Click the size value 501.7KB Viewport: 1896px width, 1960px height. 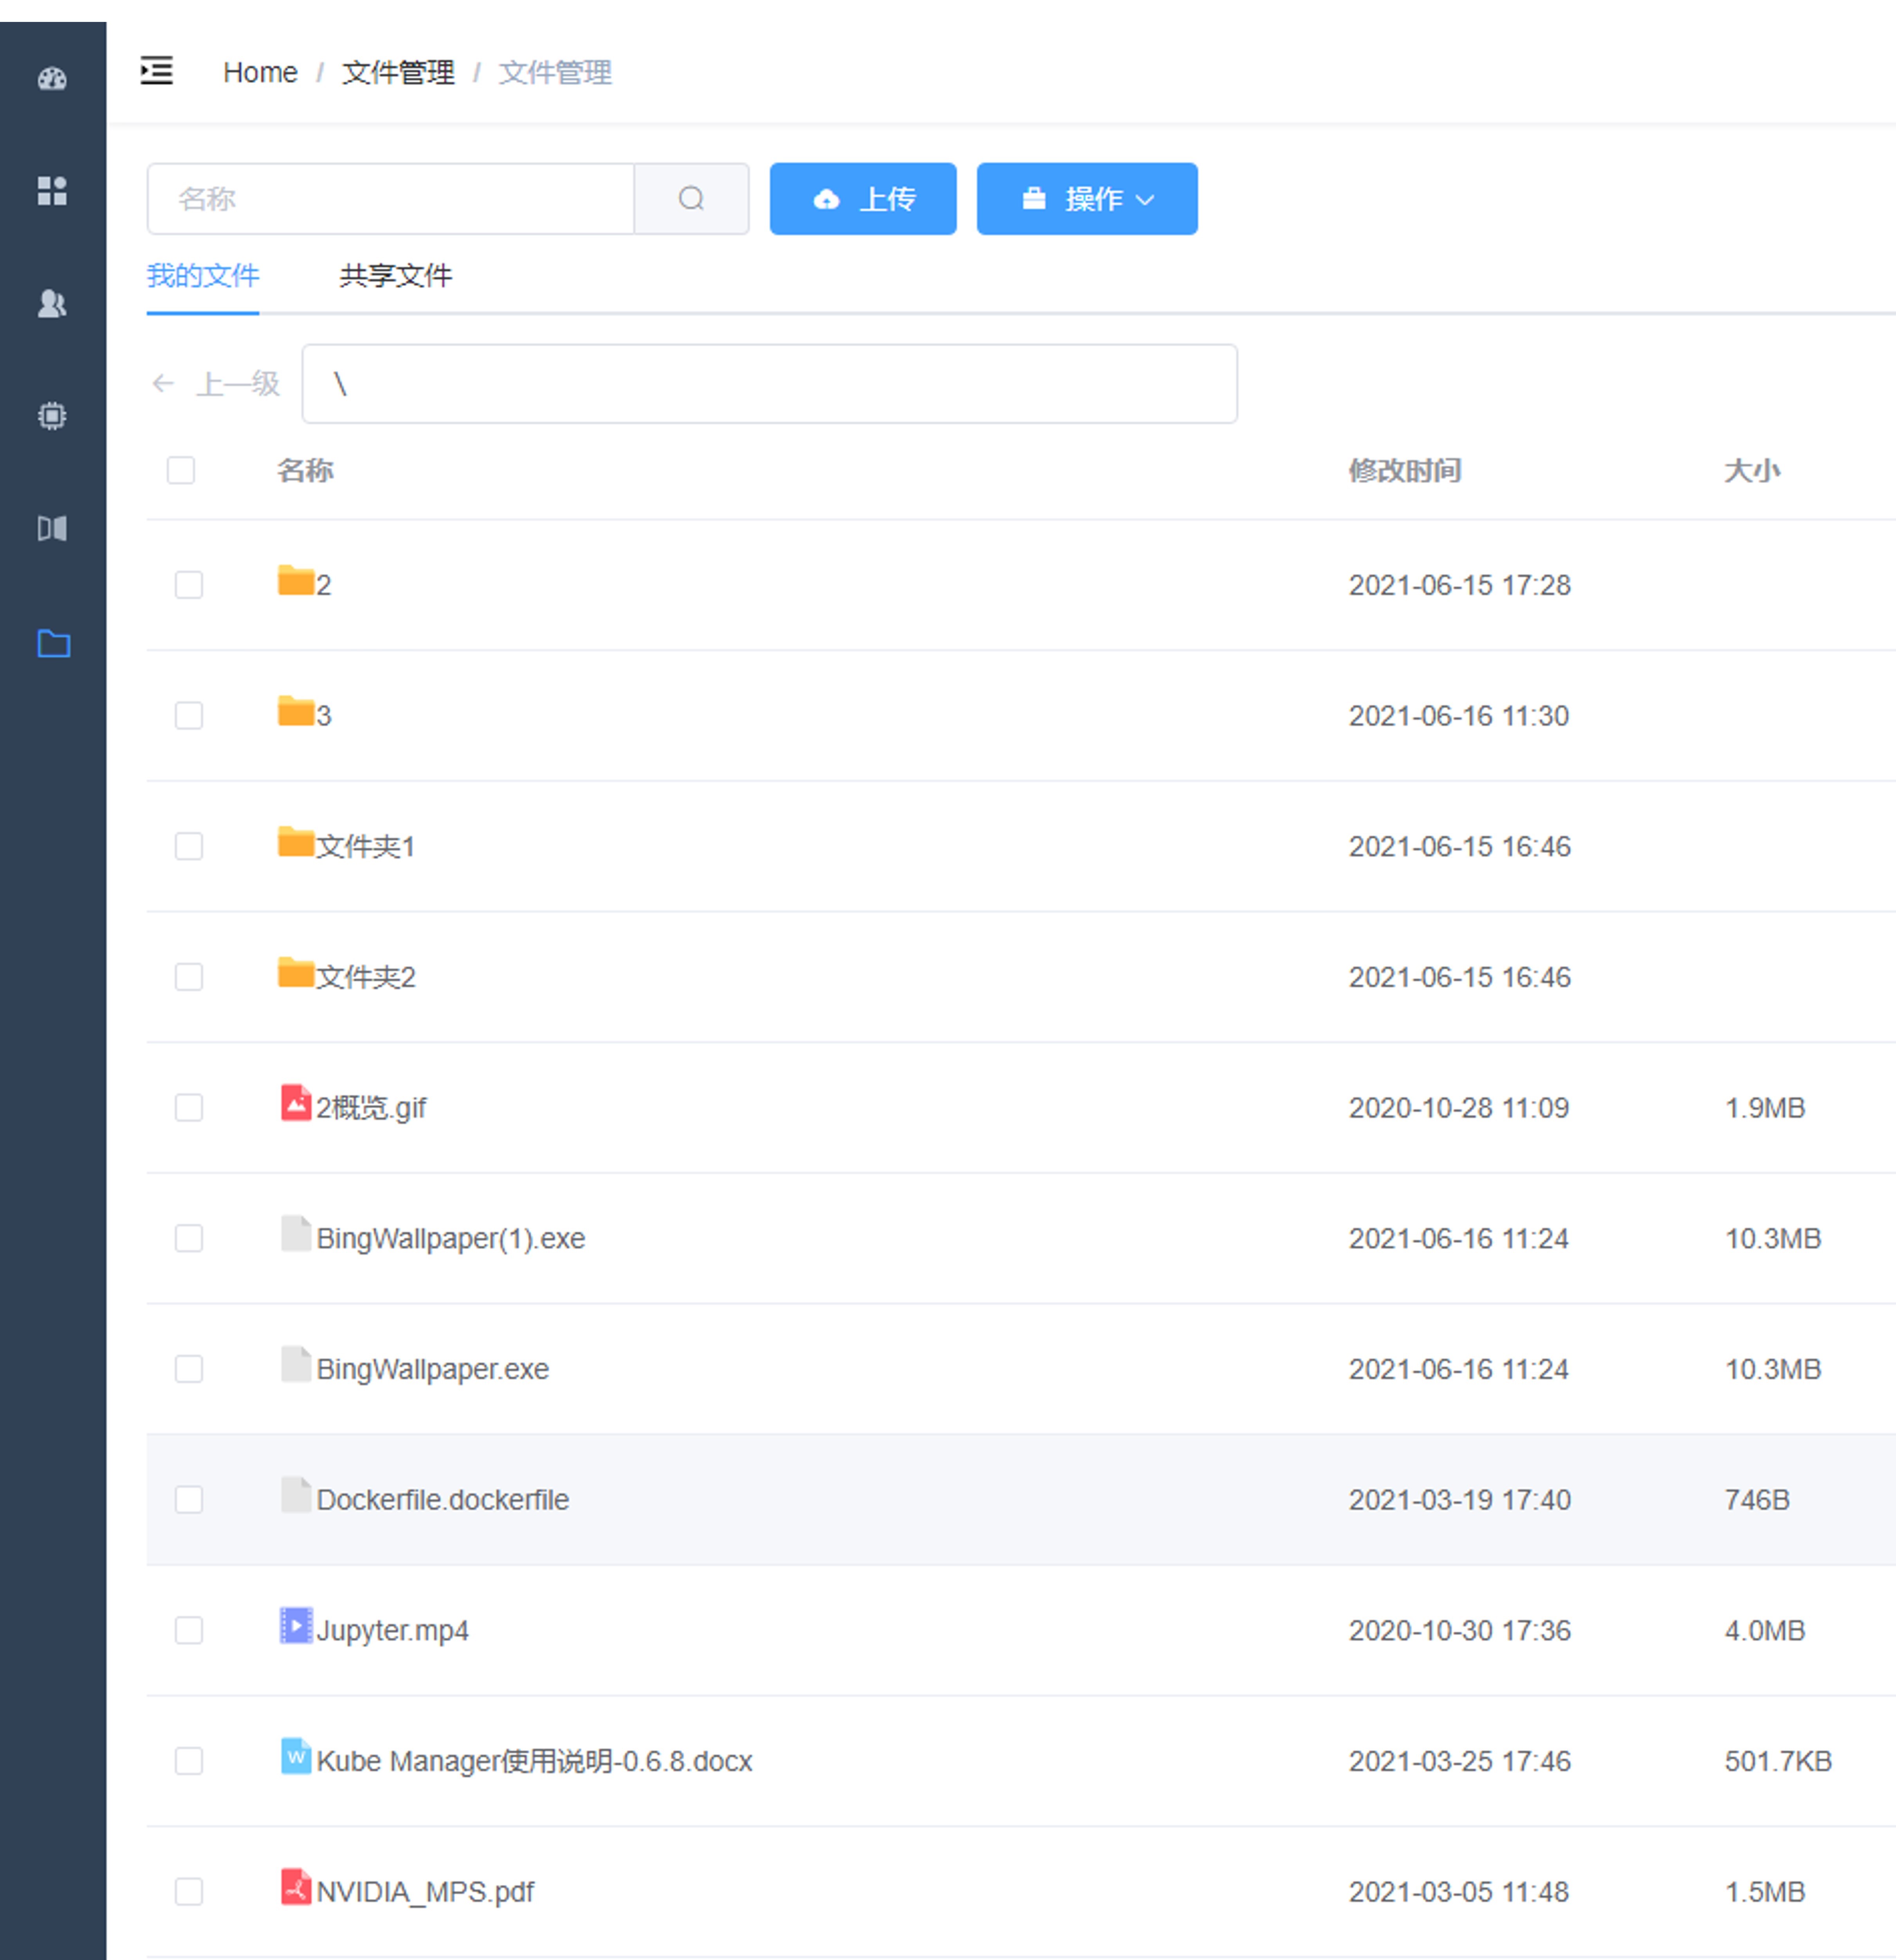point(1778,1761)
